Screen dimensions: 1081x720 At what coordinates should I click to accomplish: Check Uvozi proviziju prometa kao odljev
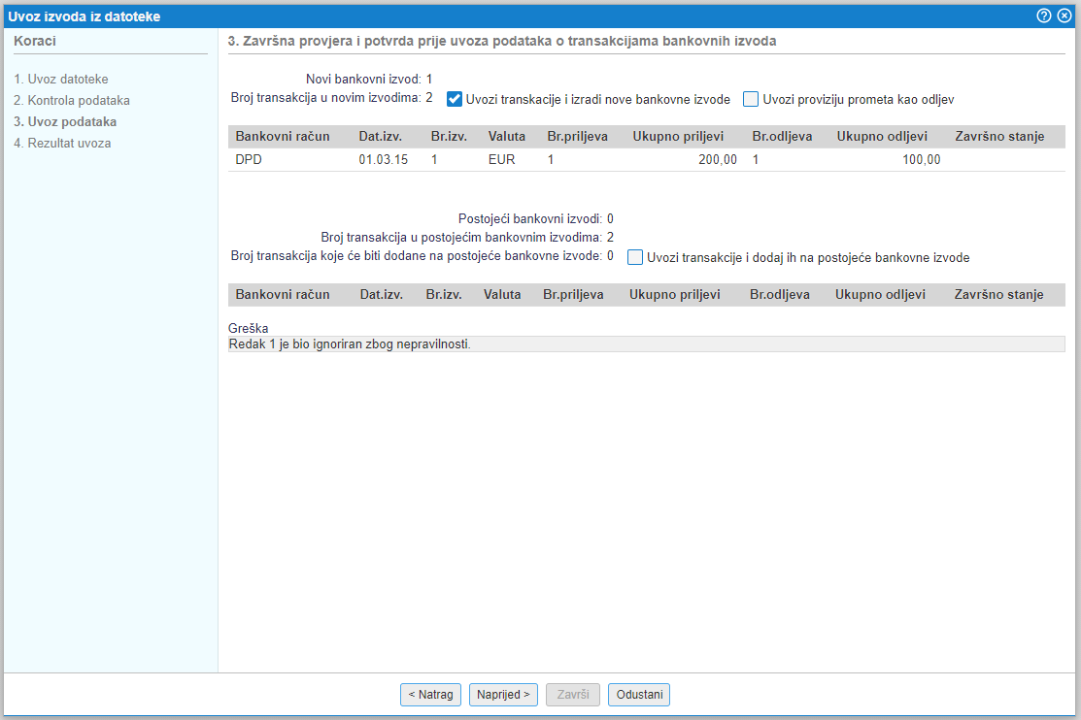(751, 99)
